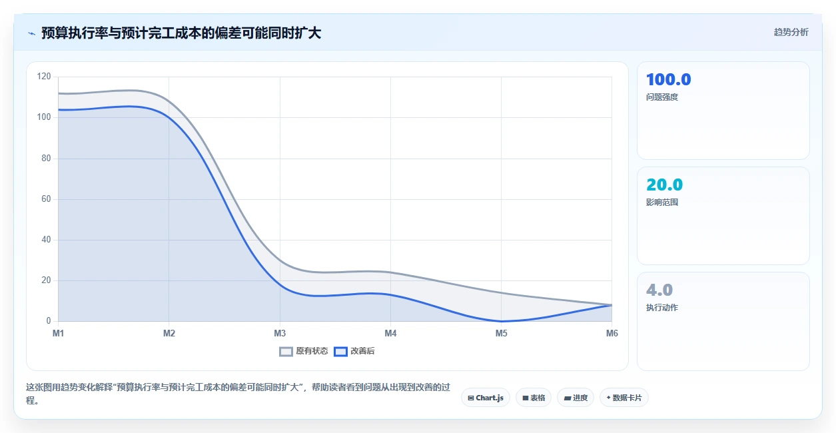Click the 60 y-axis value
This screenshot has height=433, width=836.
(46, 199)
